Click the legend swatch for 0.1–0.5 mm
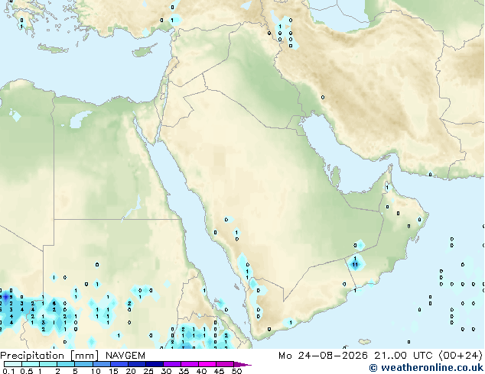This screenshot has height=374, width=485. point(13,364)
